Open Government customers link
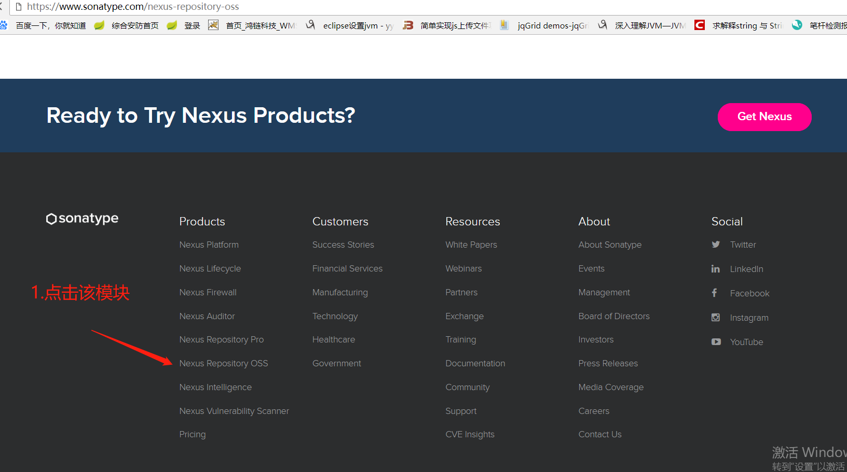 [337, 363]
